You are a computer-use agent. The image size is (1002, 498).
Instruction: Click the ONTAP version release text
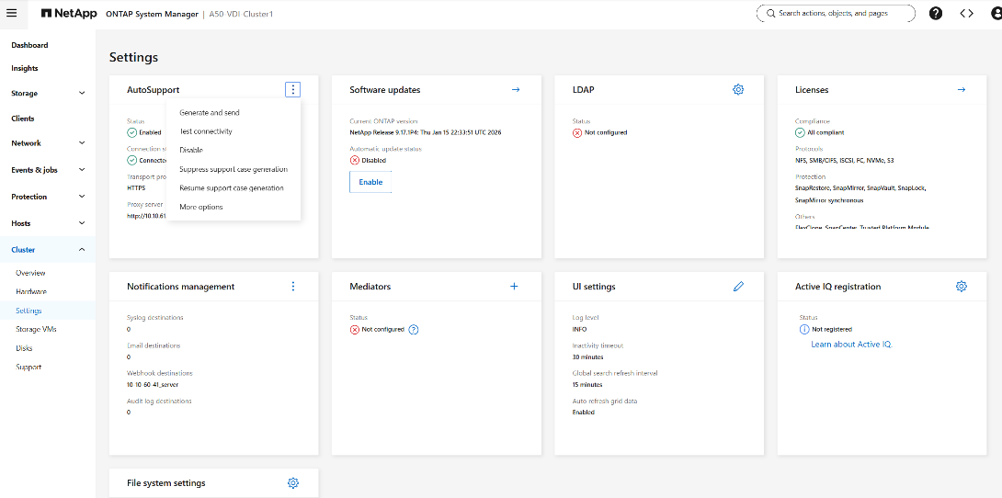pyautogui.click(x=424, y=133)
